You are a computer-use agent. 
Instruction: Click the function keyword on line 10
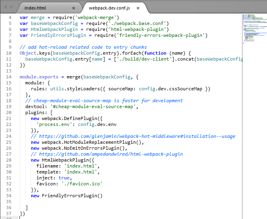coord(155,53)
